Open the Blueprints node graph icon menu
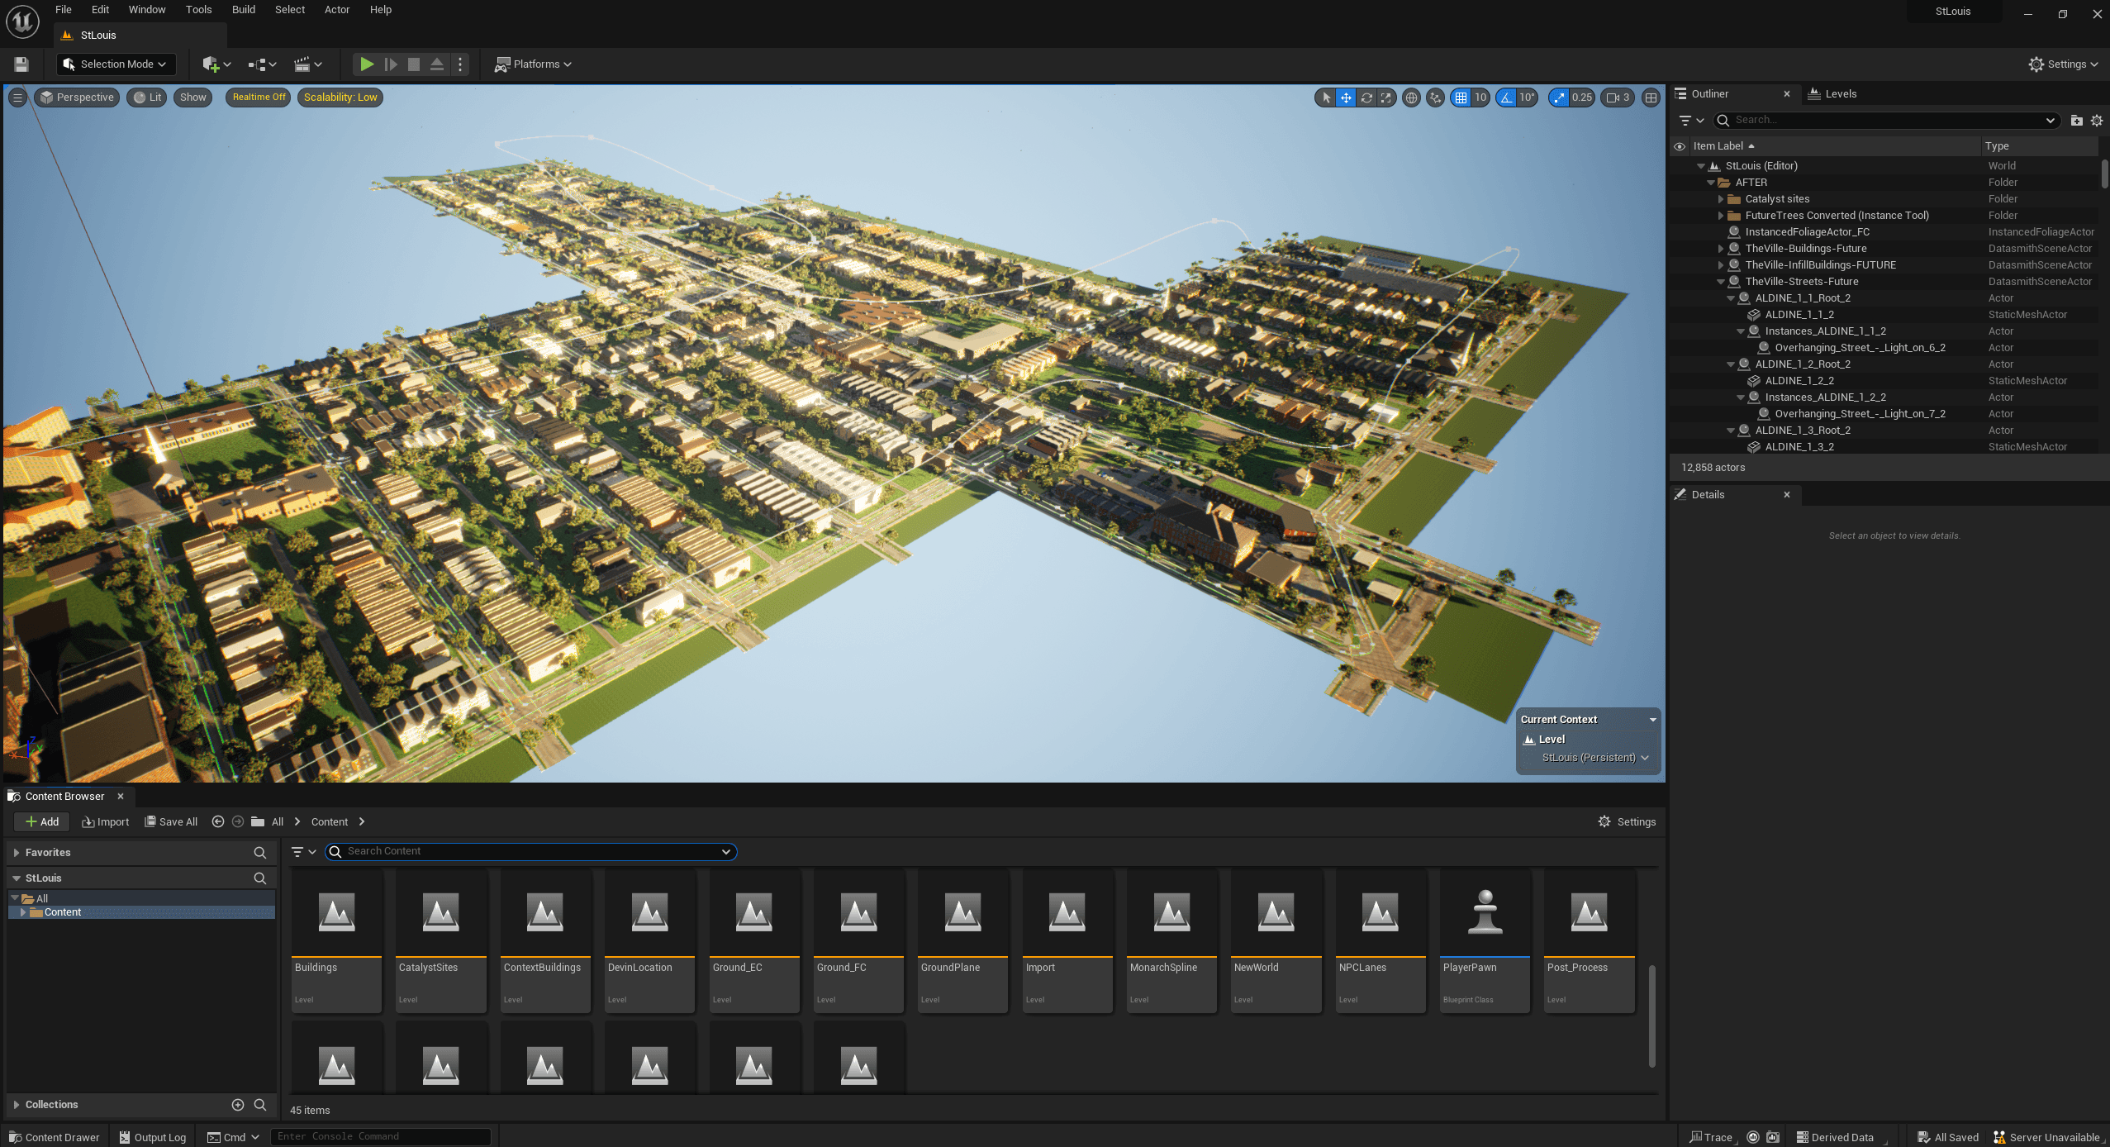The image size is (2110, 1147). tap(262, 64)
